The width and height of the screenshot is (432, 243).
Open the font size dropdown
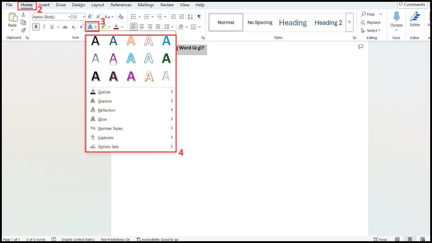tap(83, 17)
